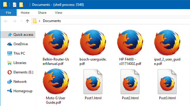Click the Post3.html file name

167,98
